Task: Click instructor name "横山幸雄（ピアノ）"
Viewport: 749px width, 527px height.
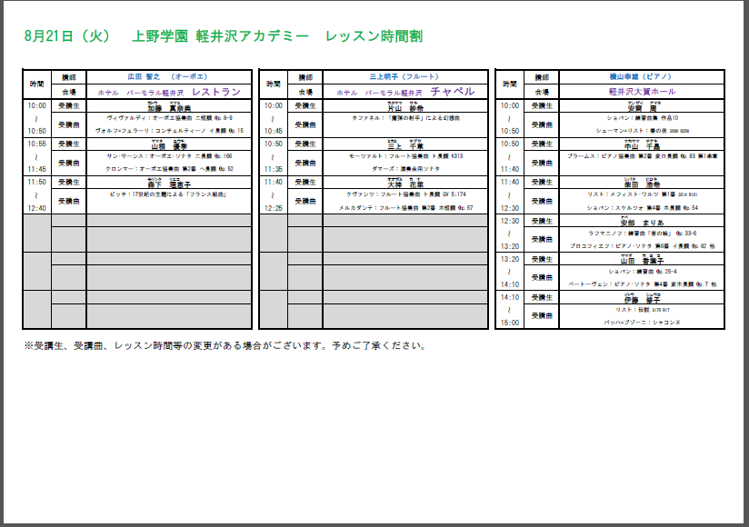Action: [x=641, y=76]
